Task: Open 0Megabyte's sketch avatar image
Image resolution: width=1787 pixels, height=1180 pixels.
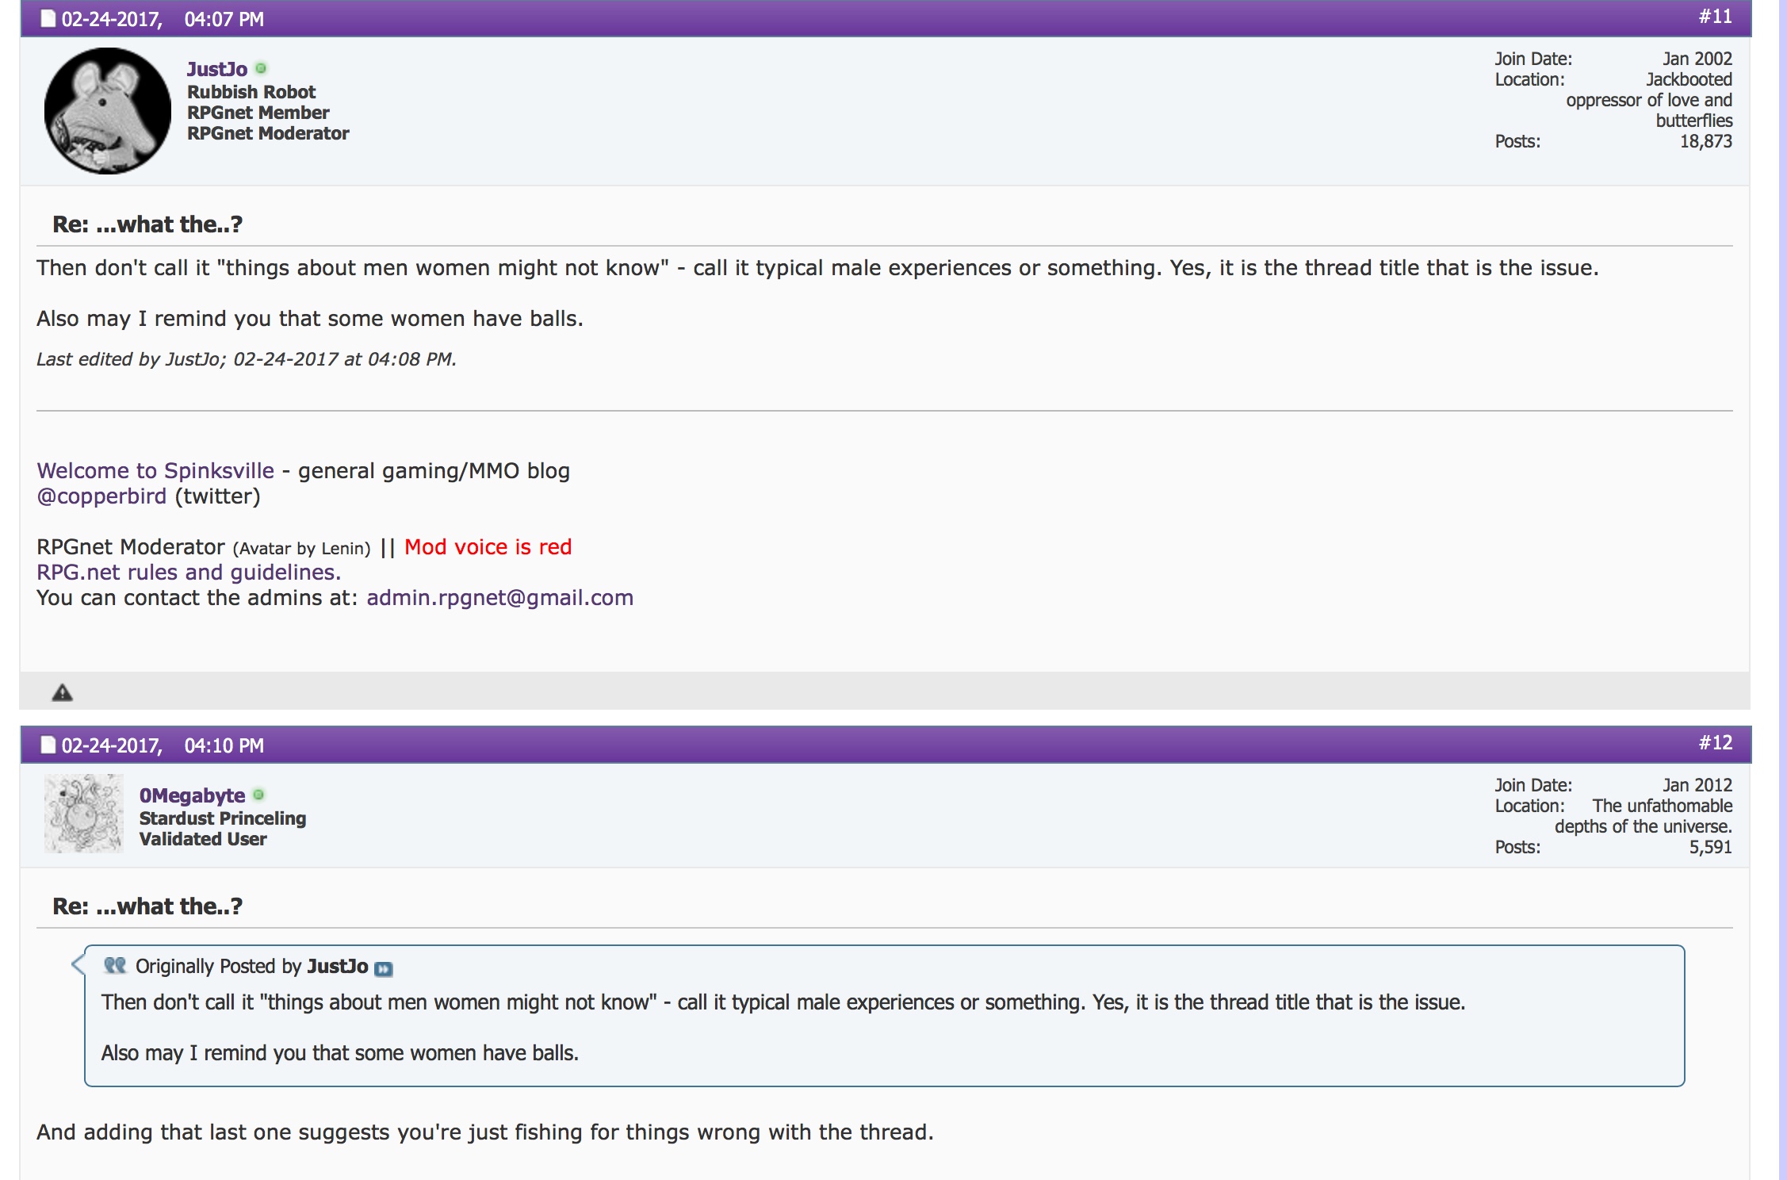Action: pos(84,814)
